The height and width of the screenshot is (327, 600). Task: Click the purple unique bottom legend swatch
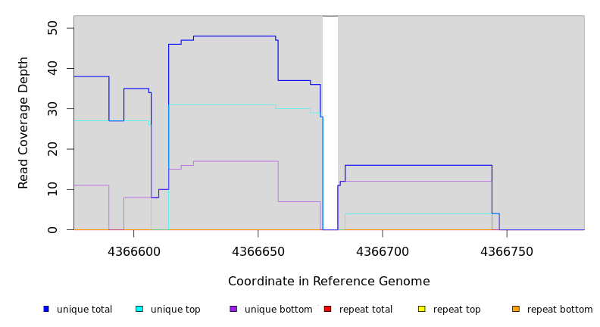[x=233, y=309]
